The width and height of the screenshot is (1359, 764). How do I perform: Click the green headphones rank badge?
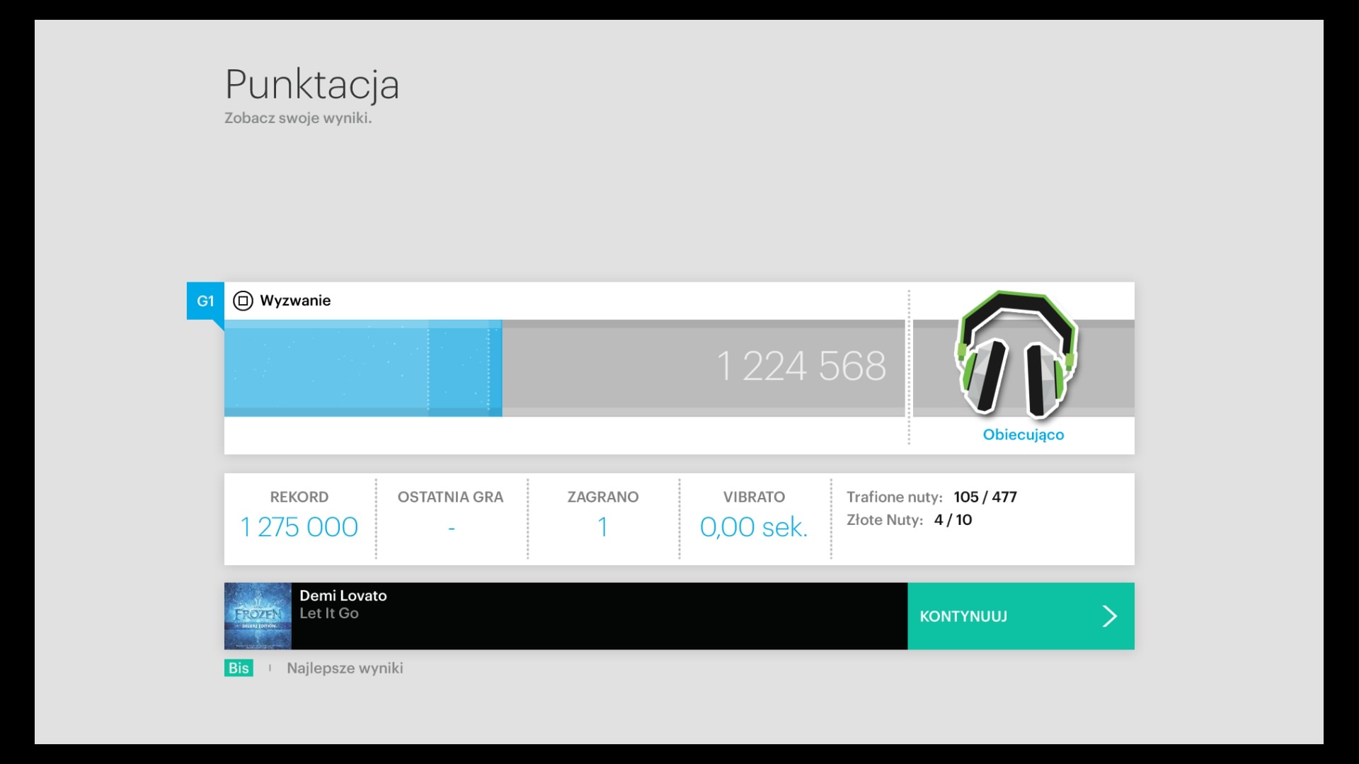(x=1017, y=354)
